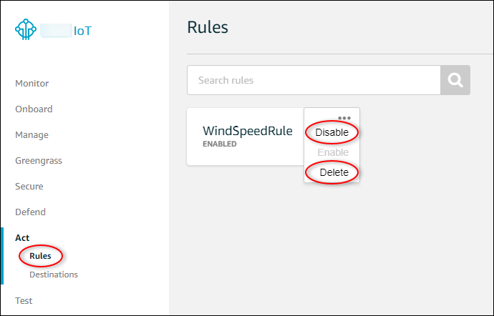Open the Onboard section

(x=34, y=109)
